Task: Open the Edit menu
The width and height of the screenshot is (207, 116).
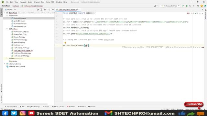Action: 12,2
